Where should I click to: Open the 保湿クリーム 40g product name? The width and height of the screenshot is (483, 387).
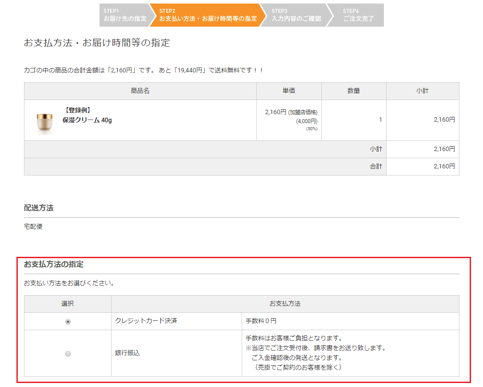87,120
